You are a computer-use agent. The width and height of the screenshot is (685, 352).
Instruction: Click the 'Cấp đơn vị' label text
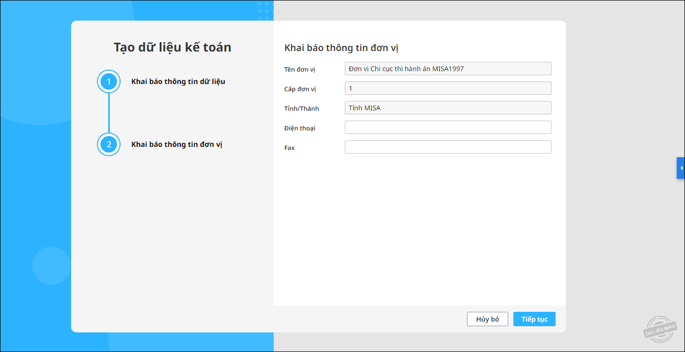click(x=300, y=89)
